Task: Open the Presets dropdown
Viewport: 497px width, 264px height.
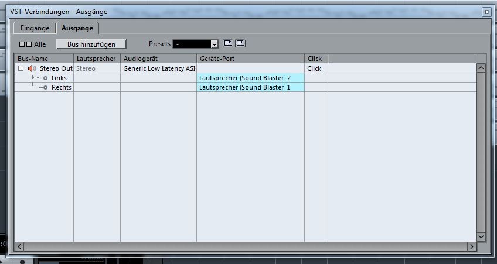Action: [x=215, y=44]
